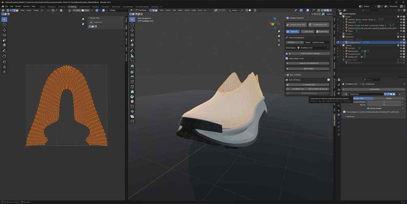Open the Edit Mode dropdown in viewport header
The width and height of the screenshot is (407, 204).
[x=142, y=11]
